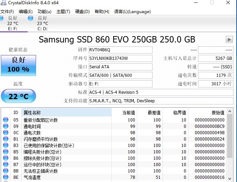Click the power on hours 3017 小时
The image size is (237, 182).
point(216,84)
